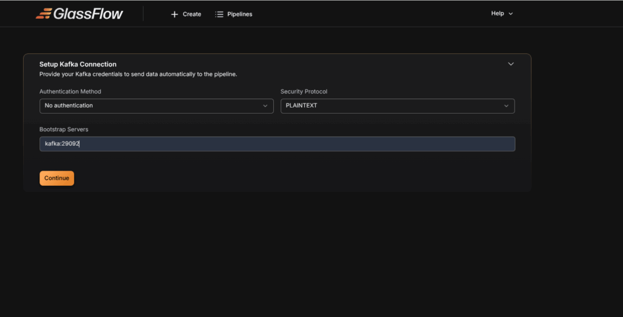623x317 pixels.
Task: Open the Authentication Method dropdown
Action: (x=156, y=106)
